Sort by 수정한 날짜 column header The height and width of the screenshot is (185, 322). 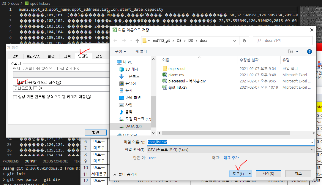(249, 60)
